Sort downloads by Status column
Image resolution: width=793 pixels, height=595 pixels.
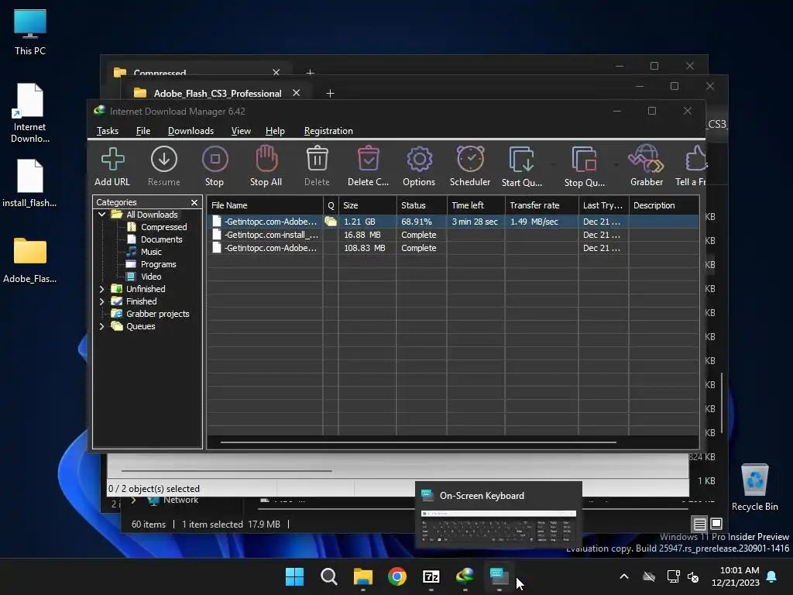(x=422, y=205)
